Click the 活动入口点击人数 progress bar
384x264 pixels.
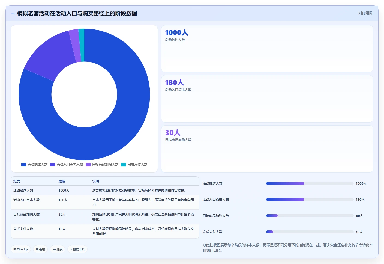click(x=310, y=200)
